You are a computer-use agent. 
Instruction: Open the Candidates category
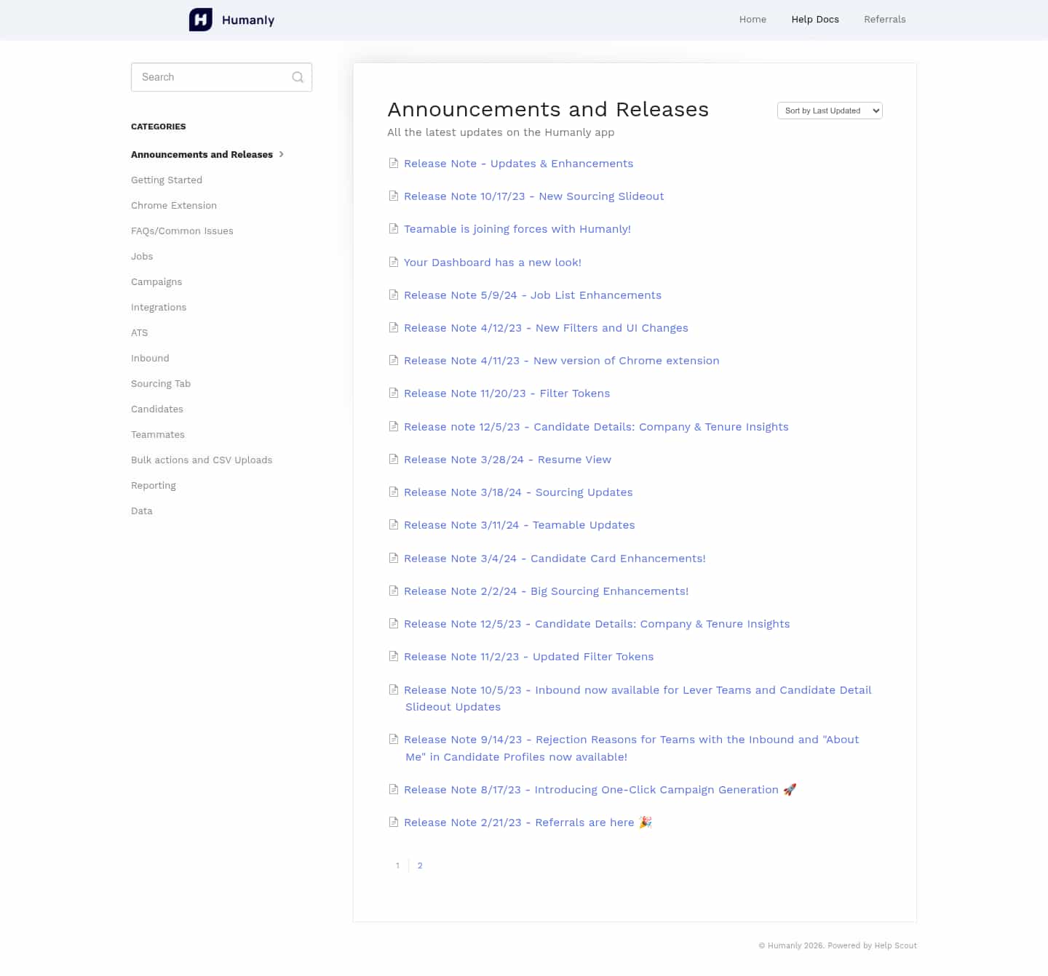click(x=157, y=409)
